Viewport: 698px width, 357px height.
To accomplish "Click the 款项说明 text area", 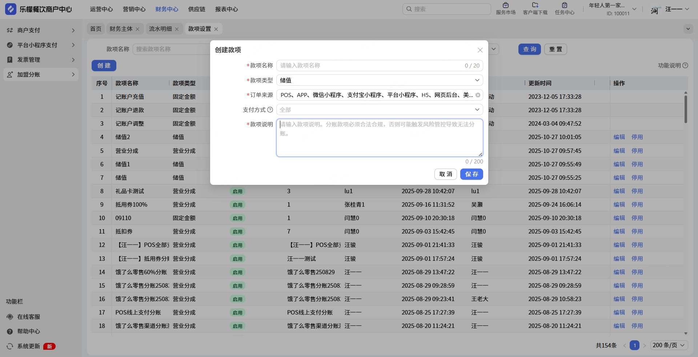I will point(380,138).
